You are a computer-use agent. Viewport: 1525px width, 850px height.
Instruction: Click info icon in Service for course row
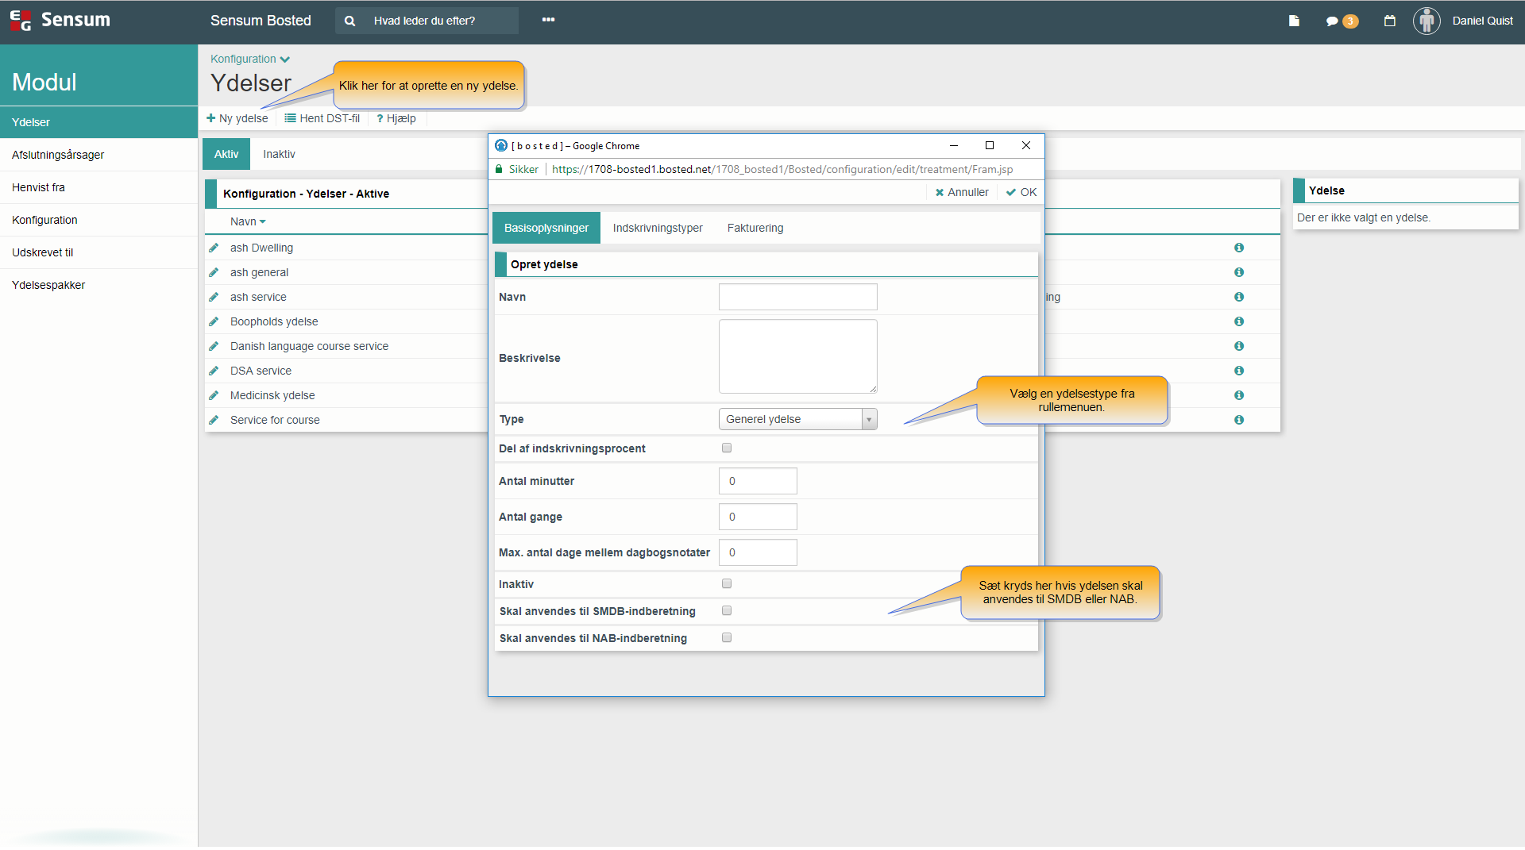[1239, 420]
